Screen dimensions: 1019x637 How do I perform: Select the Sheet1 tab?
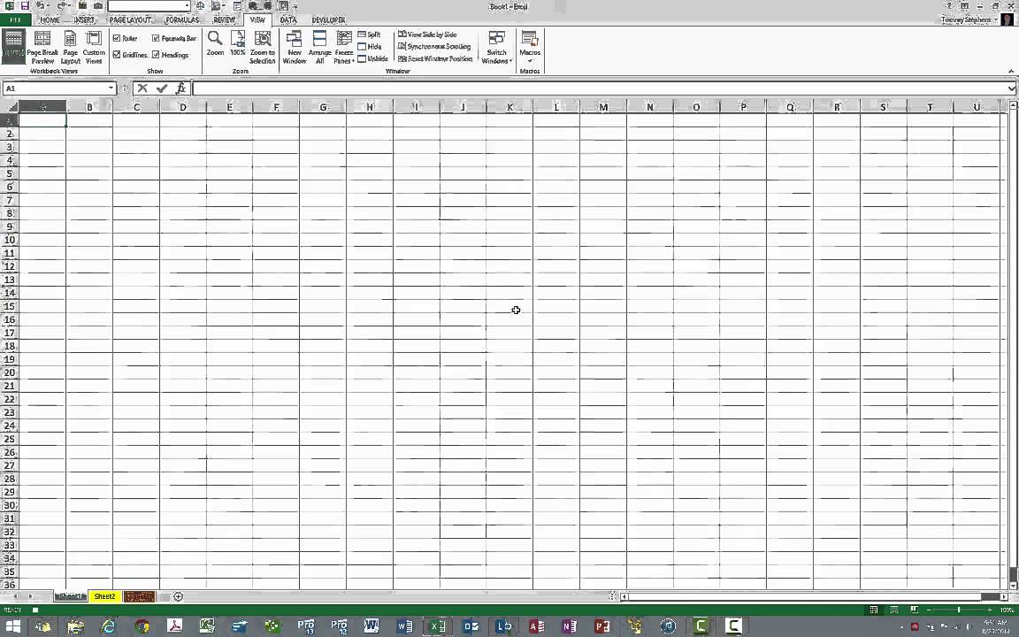[x=70, y=596]
